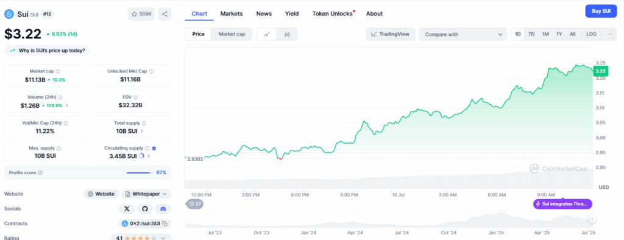Open the Compare with dropdown
This screenshot has width=624, height=240.
pos(463,34)
